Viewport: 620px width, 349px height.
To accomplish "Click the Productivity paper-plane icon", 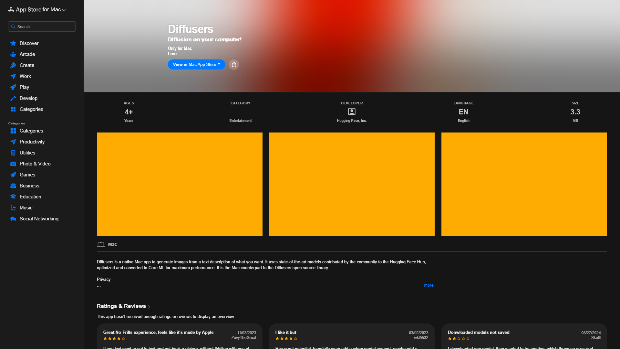I will coord(13,142).
